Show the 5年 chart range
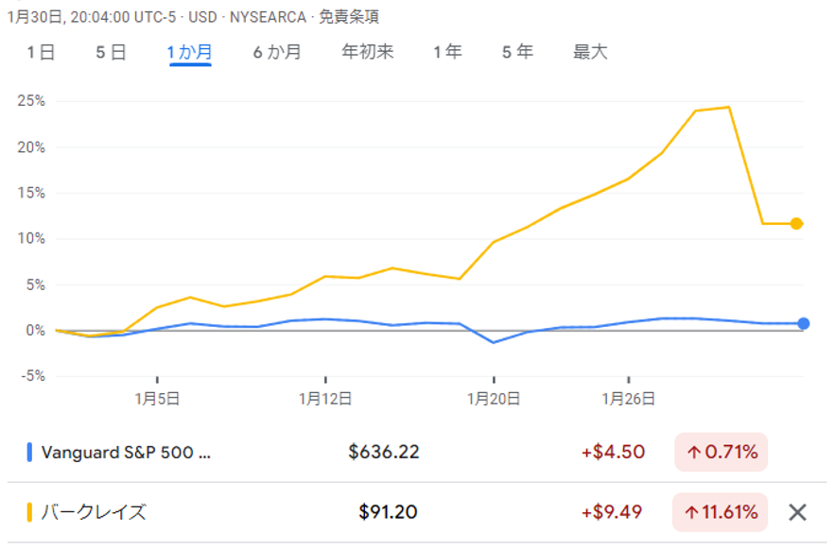This screenshot has width=835, height=549. pyautogui.click(x=517, y=52)
